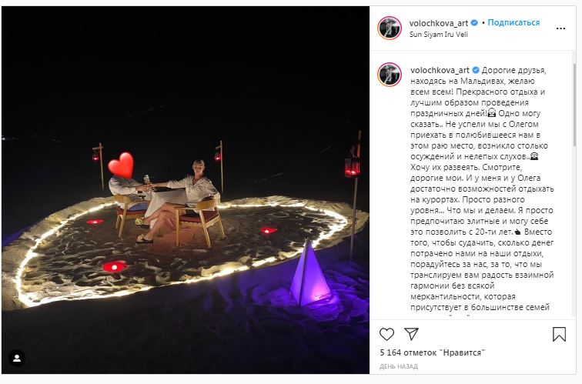
Task: Like the post with the heart icon
Action: (x=386, y=334)
